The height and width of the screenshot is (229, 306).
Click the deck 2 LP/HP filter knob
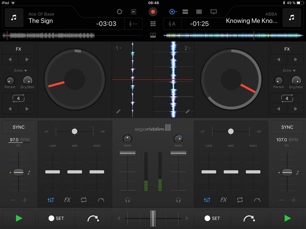click(231, 131)
